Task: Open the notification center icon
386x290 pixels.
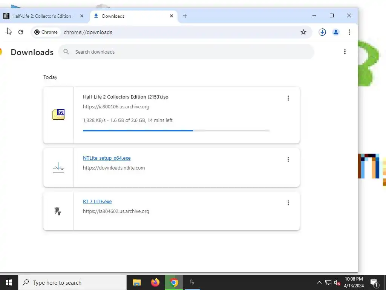Action: (x=374, y=282)
